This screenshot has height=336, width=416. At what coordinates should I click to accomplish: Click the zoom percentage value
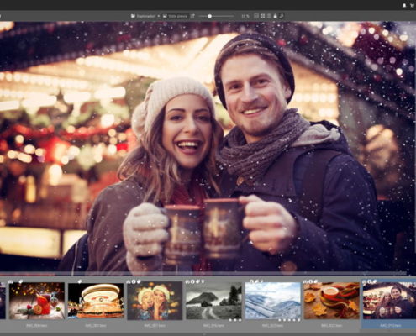(x=245, y=16)
